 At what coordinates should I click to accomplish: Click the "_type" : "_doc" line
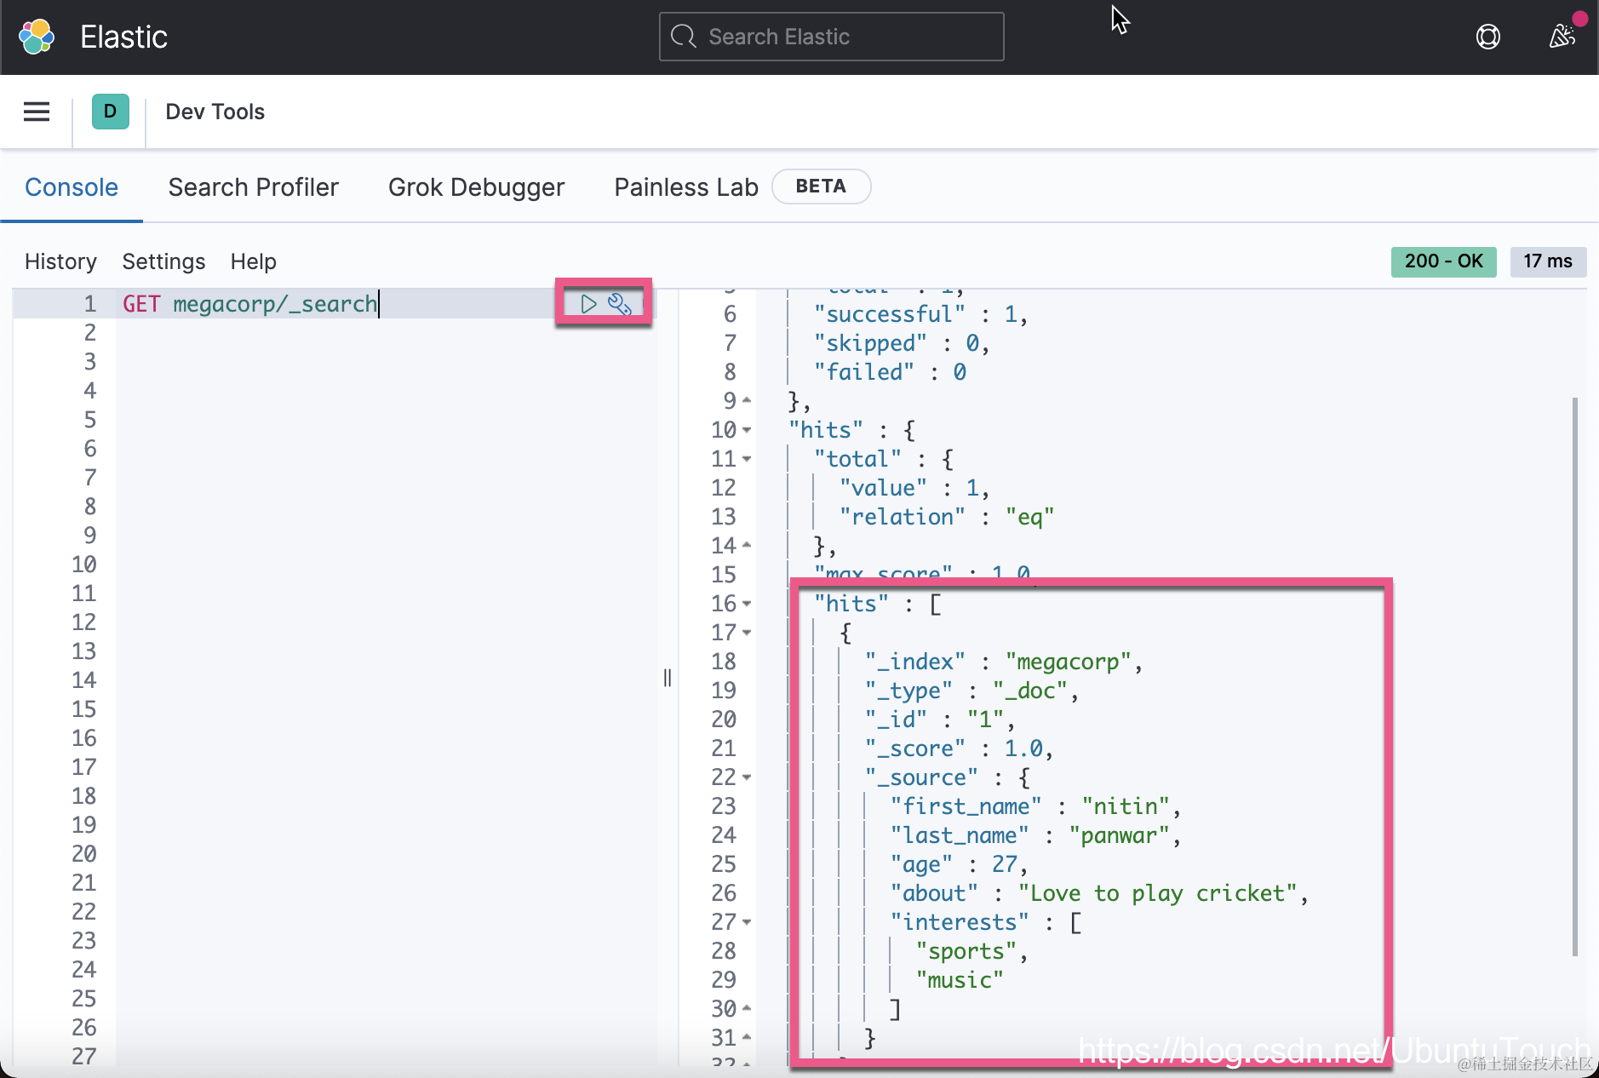(972, 691)
